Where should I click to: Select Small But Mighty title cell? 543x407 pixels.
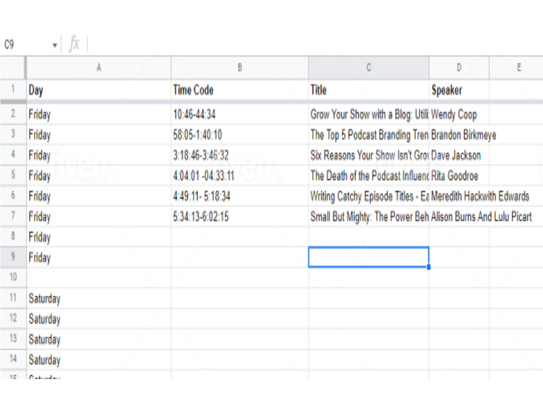pos(369,217)
